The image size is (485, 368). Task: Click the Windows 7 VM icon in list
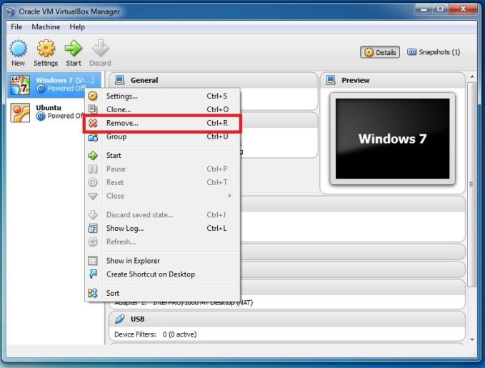click(x=20, y=85)
